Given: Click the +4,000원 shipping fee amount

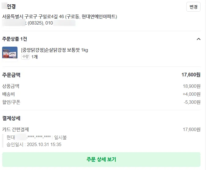Looking at the screenshot, I should coord(191,94).
